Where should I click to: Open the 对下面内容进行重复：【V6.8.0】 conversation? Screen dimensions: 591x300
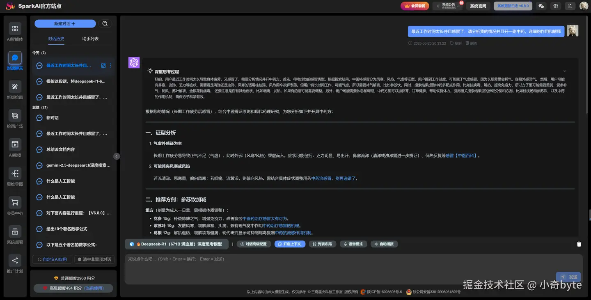73,213
